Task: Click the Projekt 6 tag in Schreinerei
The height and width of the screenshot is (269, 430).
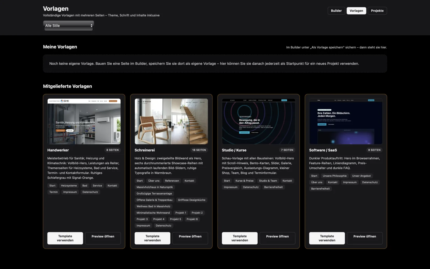Action: [192, 219]
